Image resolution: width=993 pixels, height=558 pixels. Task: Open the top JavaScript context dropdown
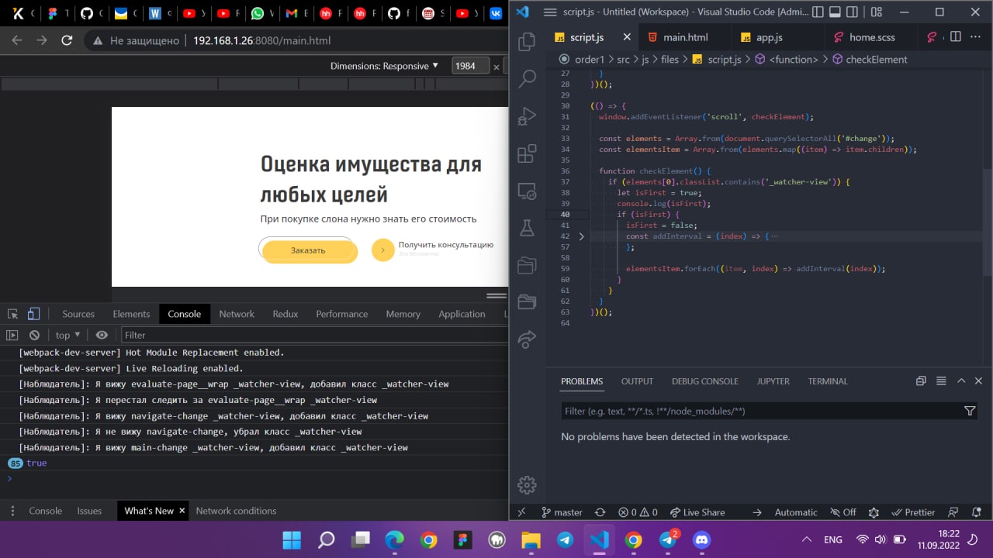coord(68,335)
